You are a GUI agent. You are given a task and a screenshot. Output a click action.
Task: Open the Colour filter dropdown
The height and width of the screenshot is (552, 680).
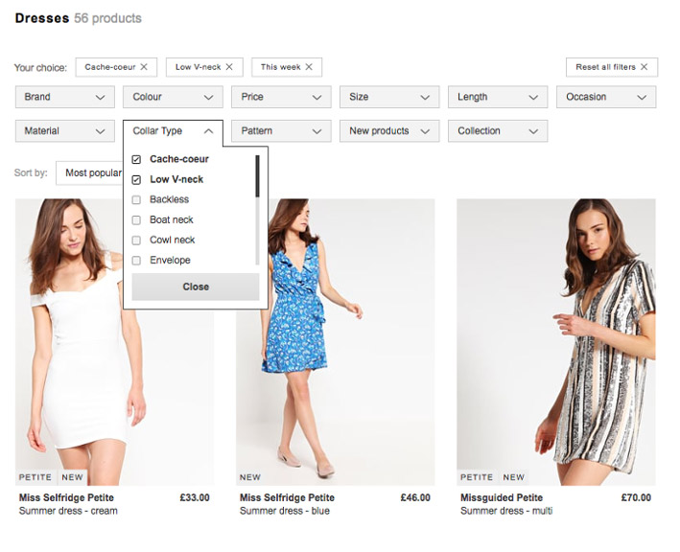pos(173,97)
